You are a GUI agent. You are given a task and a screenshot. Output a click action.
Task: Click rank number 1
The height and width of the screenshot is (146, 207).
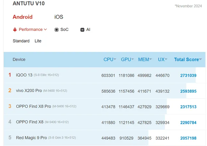[10, 75]
